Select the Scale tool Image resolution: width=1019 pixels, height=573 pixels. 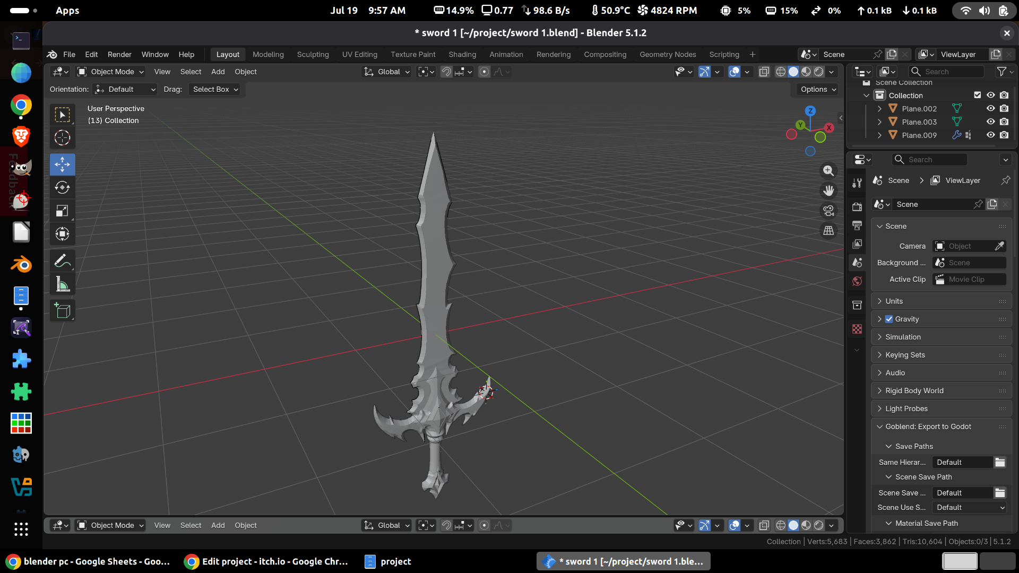coord(62,211)
